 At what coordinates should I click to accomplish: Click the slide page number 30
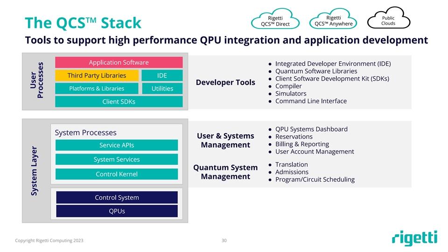pyautogui.click(x=224, y=241)
